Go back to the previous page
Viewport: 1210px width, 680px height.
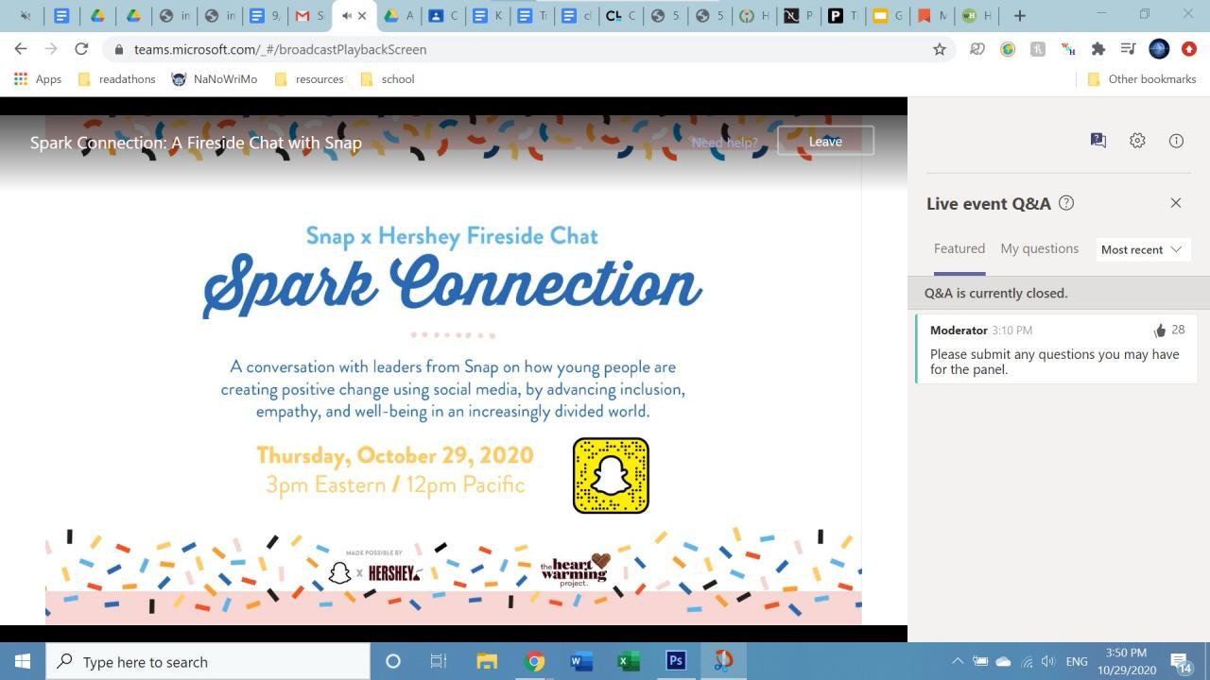pyautogui.click(x=21, y=49)
